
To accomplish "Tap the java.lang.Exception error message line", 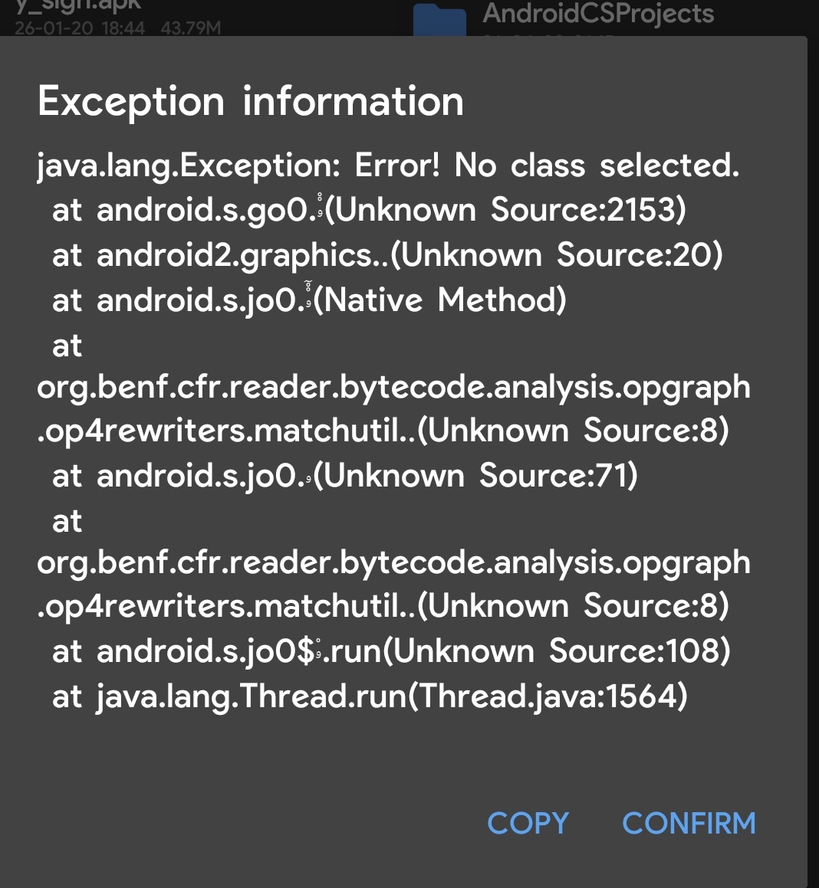I will [388, 166].
